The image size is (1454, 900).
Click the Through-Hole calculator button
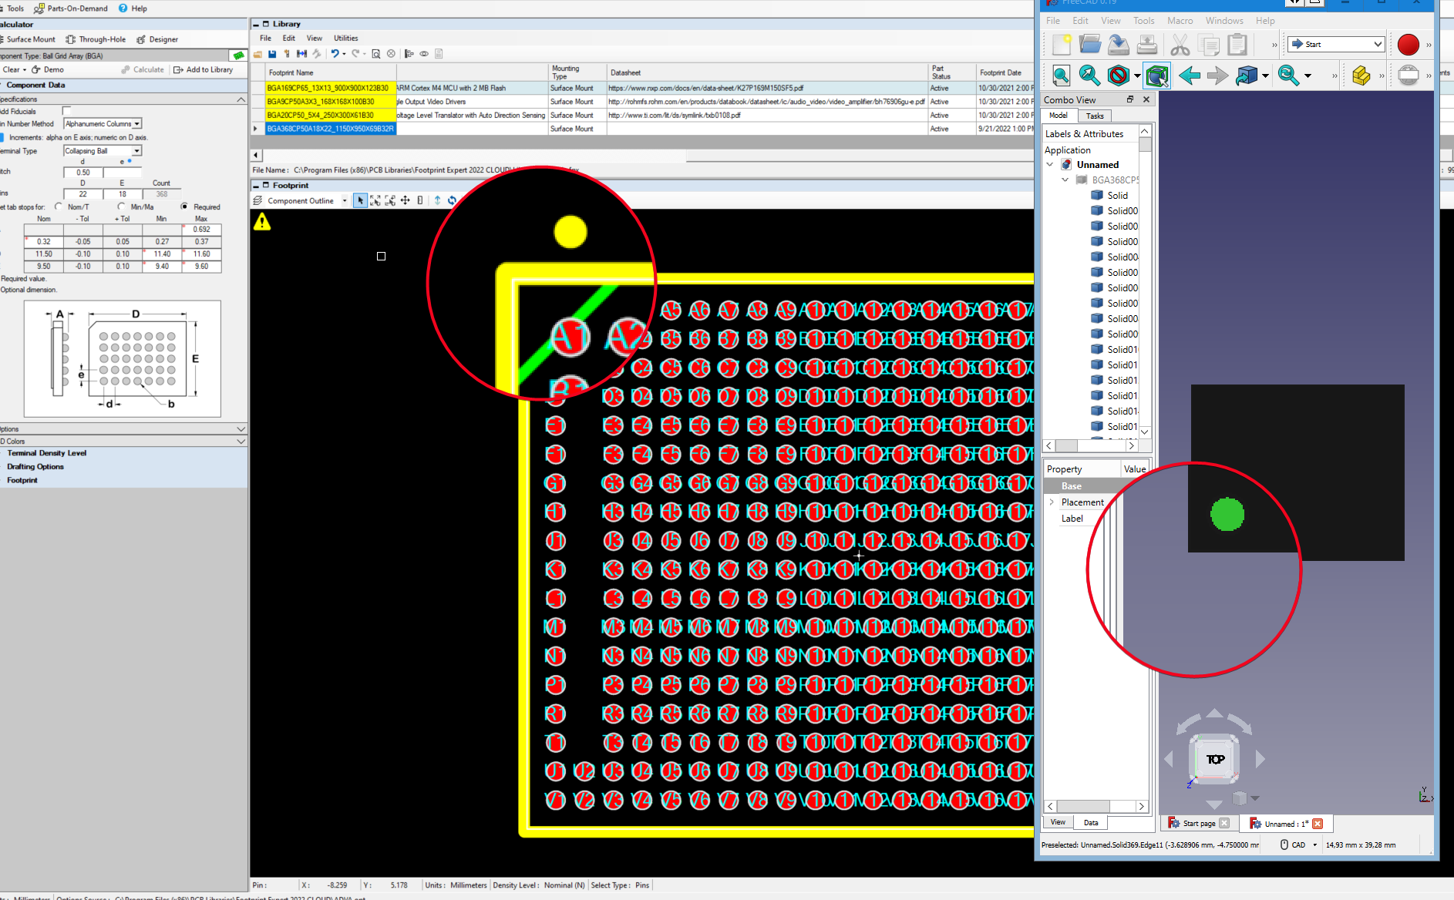coord(96,39)
